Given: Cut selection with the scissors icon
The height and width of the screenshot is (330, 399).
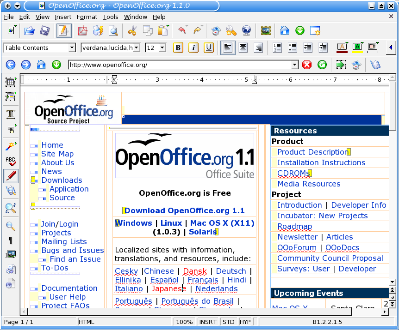Looking at the screenshot, I should coord(132,31).
